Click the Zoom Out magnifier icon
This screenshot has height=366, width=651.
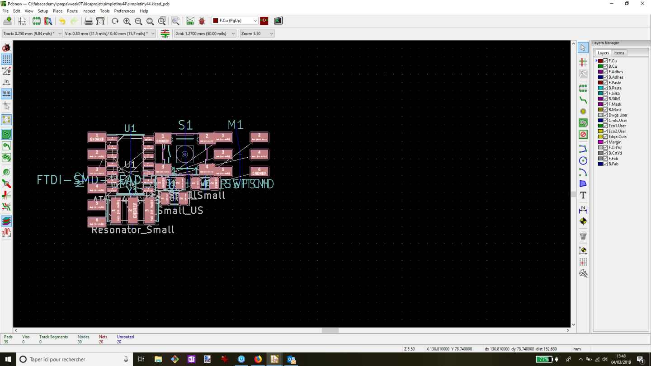tap(138, 21)
